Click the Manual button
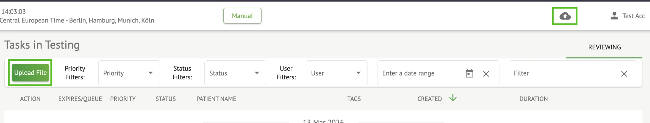This screenshot has width=650, height=123. click(x=242, y=16)
